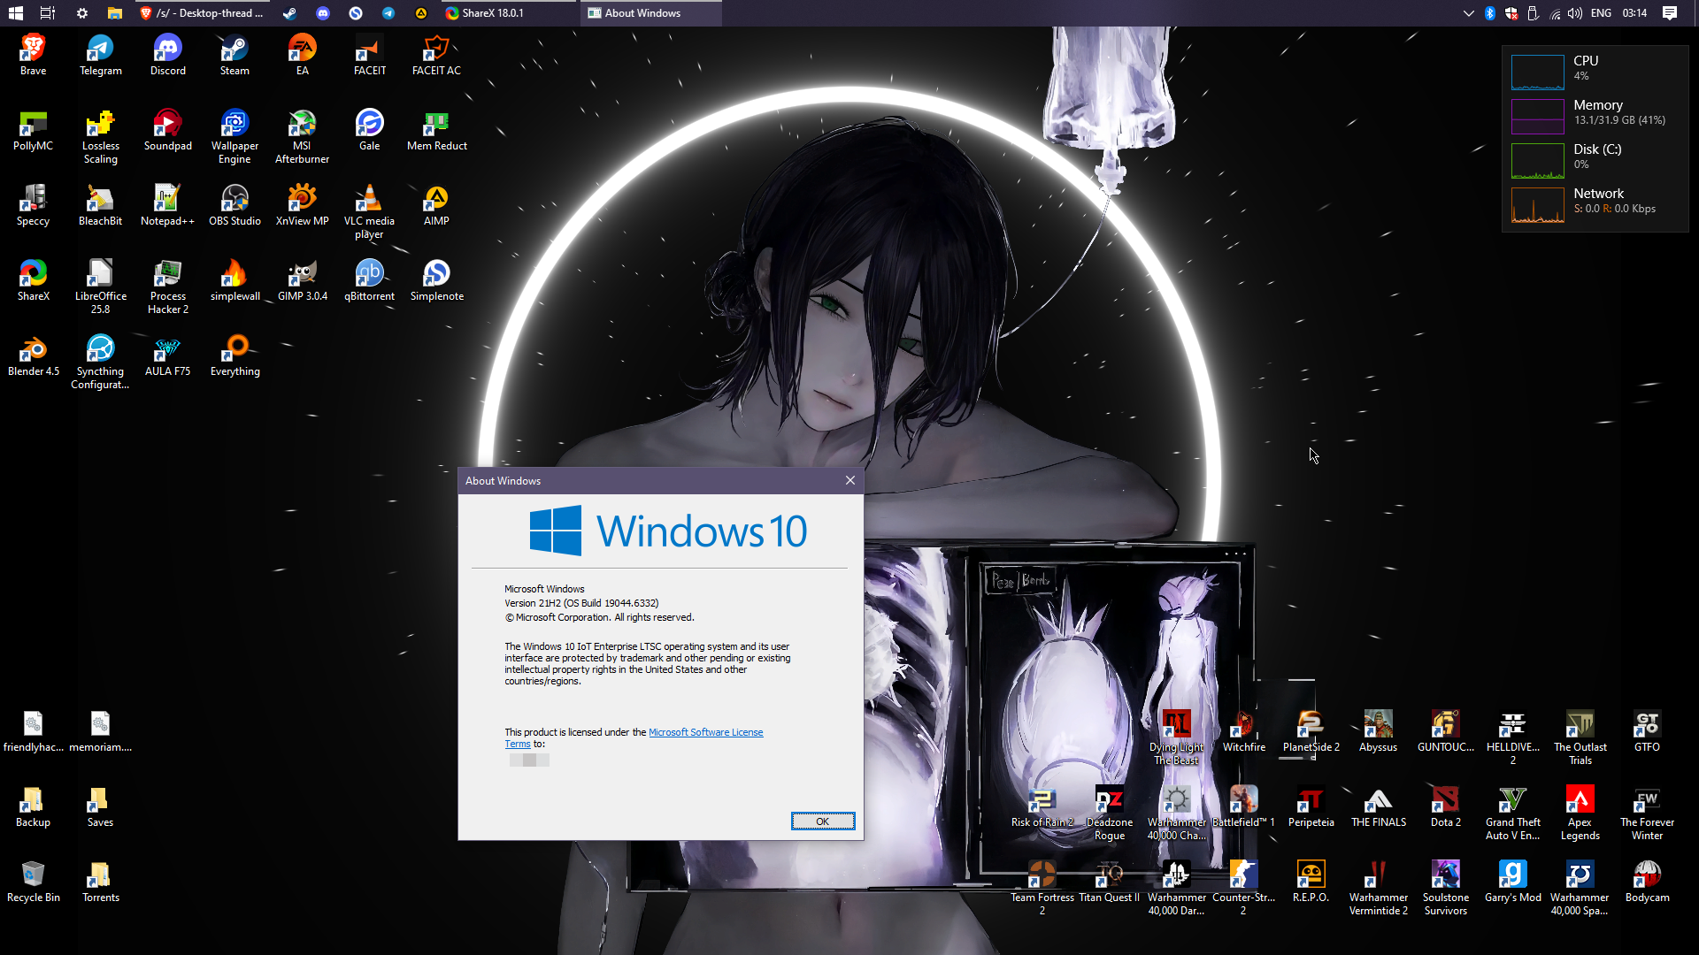The width and height of the screenshot is (1699, 955).
Task: Launch VLC media player icon
Action: click(x=369, y=200)
